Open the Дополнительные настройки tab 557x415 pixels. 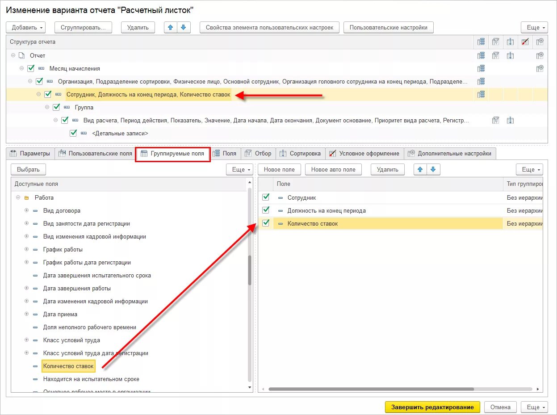[450, 154]
